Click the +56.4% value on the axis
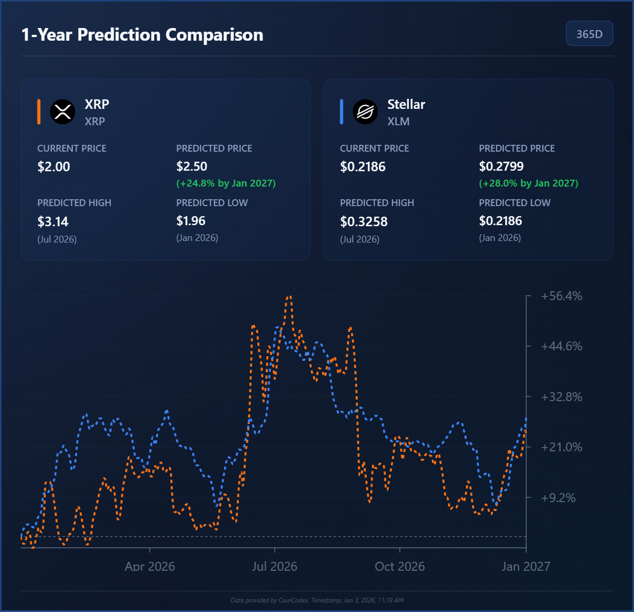The width and height of the screenshot is (634, 612). pos(561,296)
